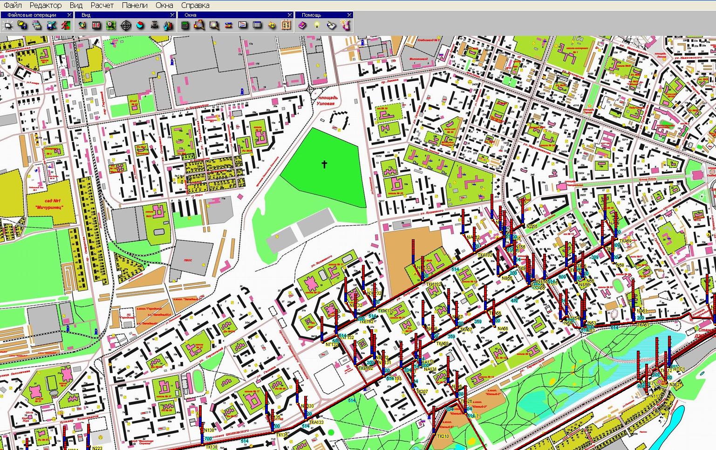Select node label ТКА133 on the map
Viewport: 716px width, 450px height.
(x=316, y=422)
